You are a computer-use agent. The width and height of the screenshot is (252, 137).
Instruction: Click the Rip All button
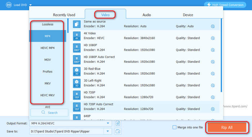[x=227, y=127]
